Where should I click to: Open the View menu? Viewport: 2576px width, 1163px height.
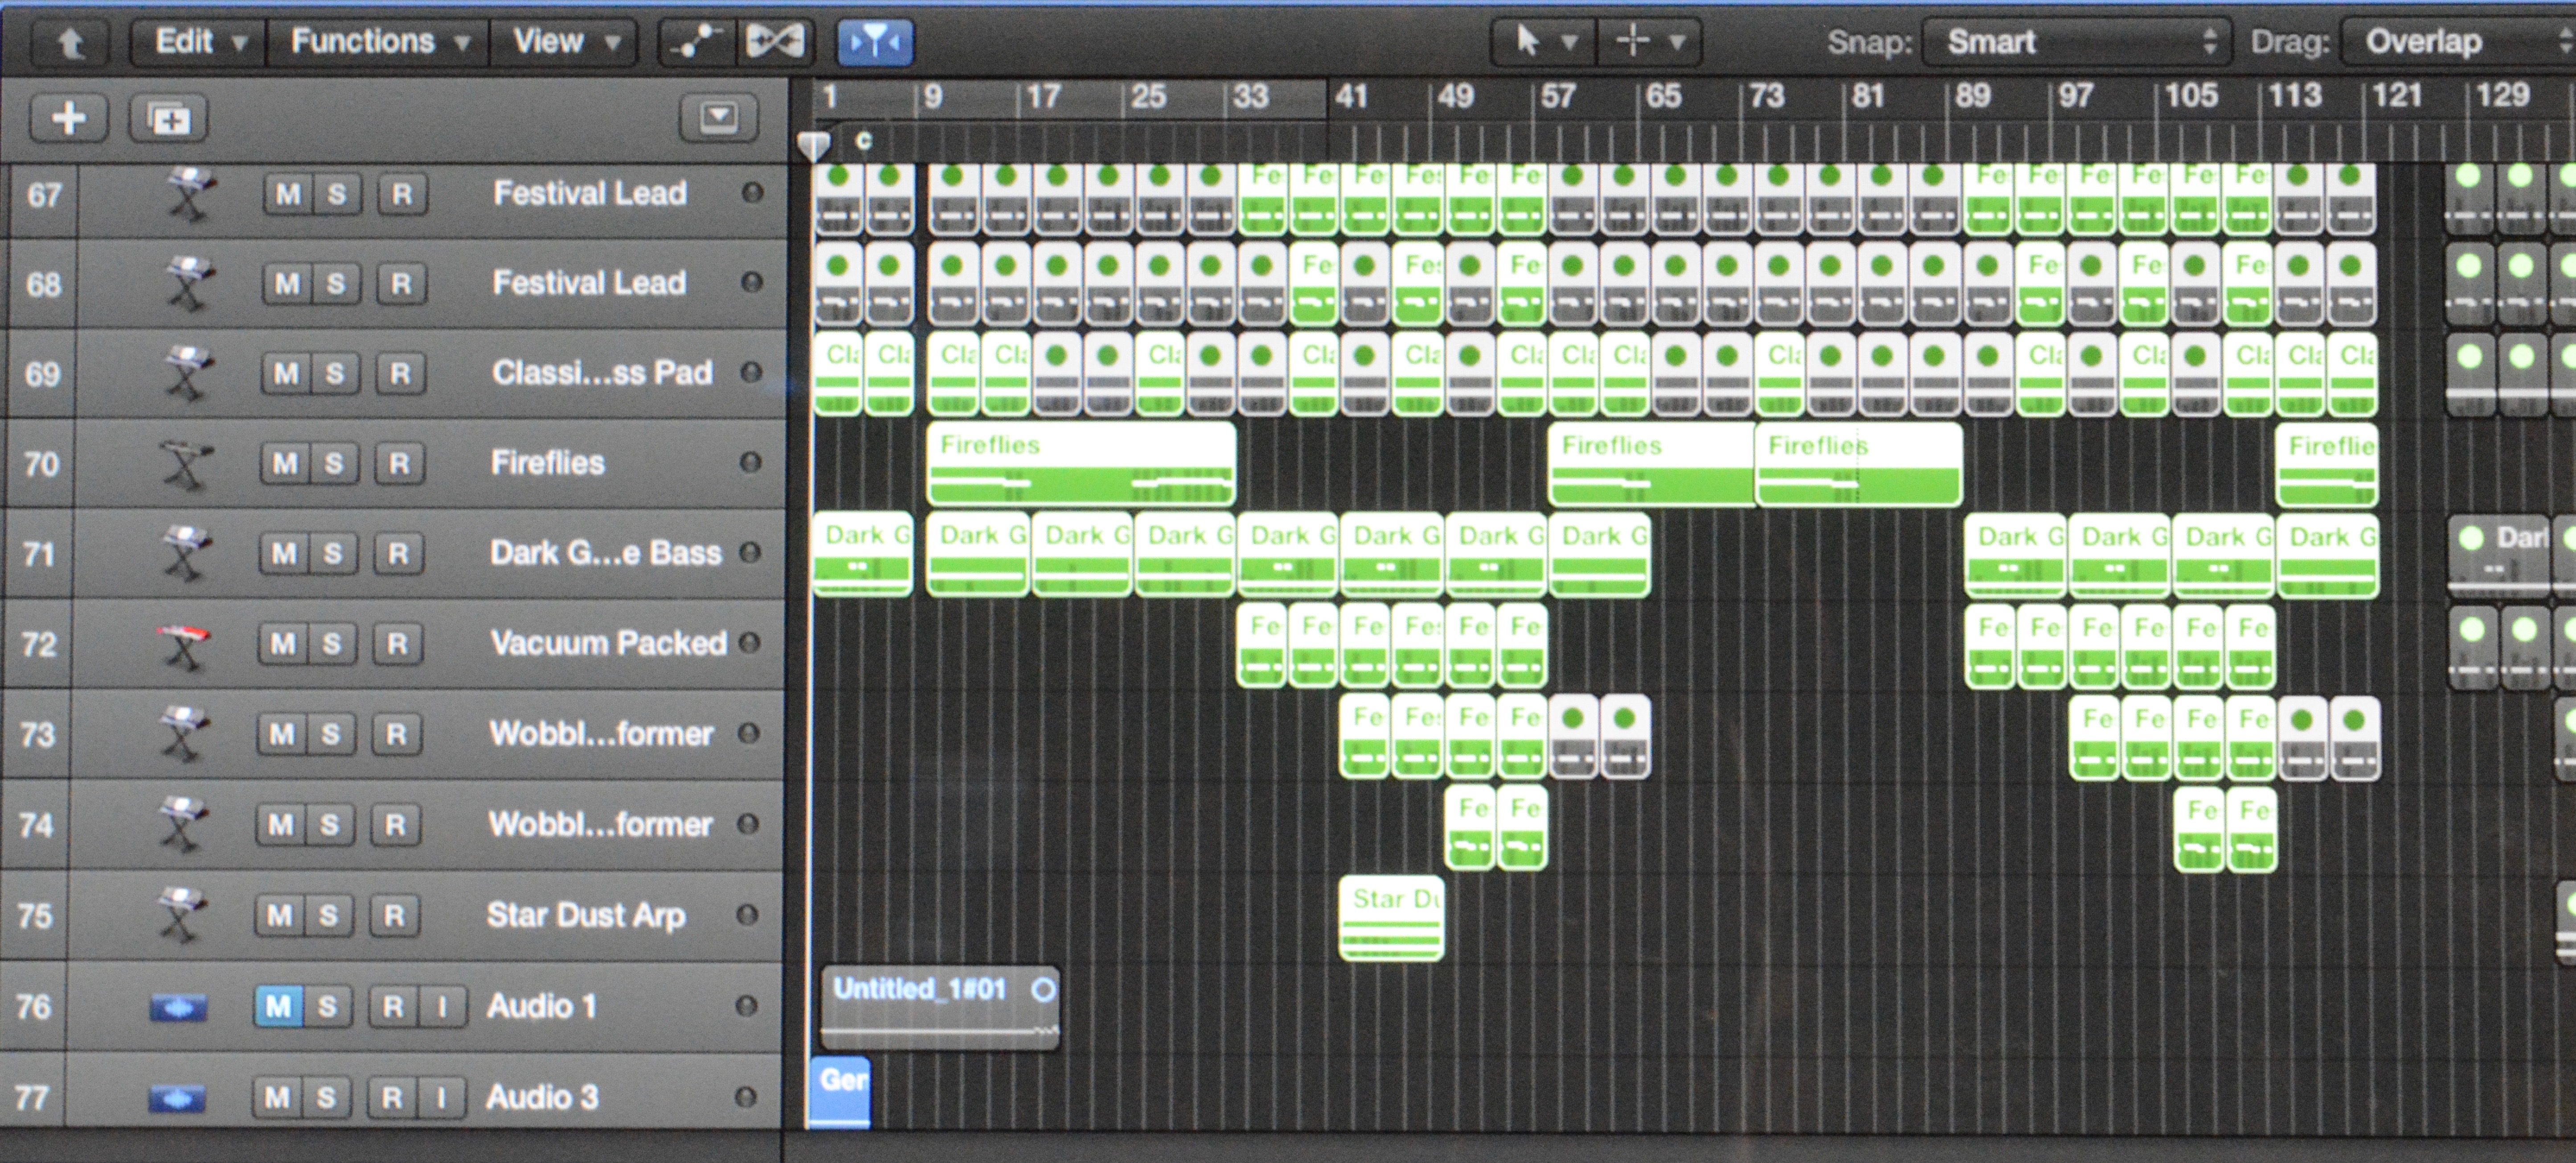(564, 42)
